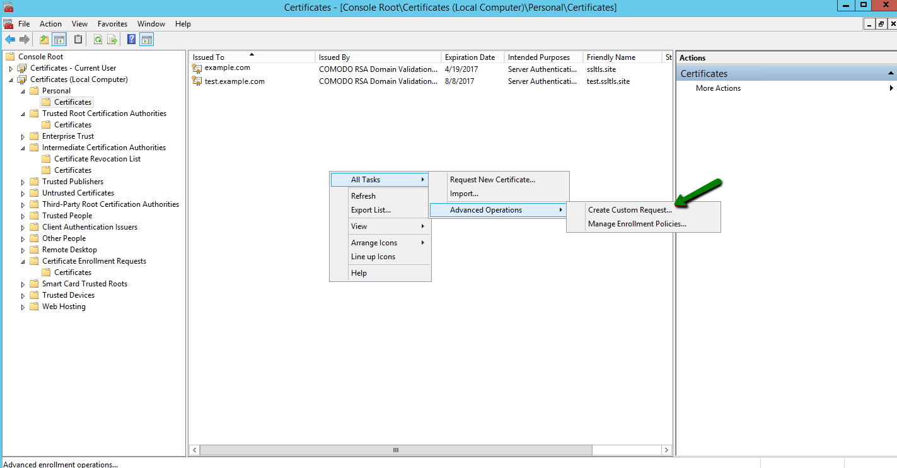Click the Refresh icon in the toolbar
The image size is (897, 468).
tap(98, 39)
